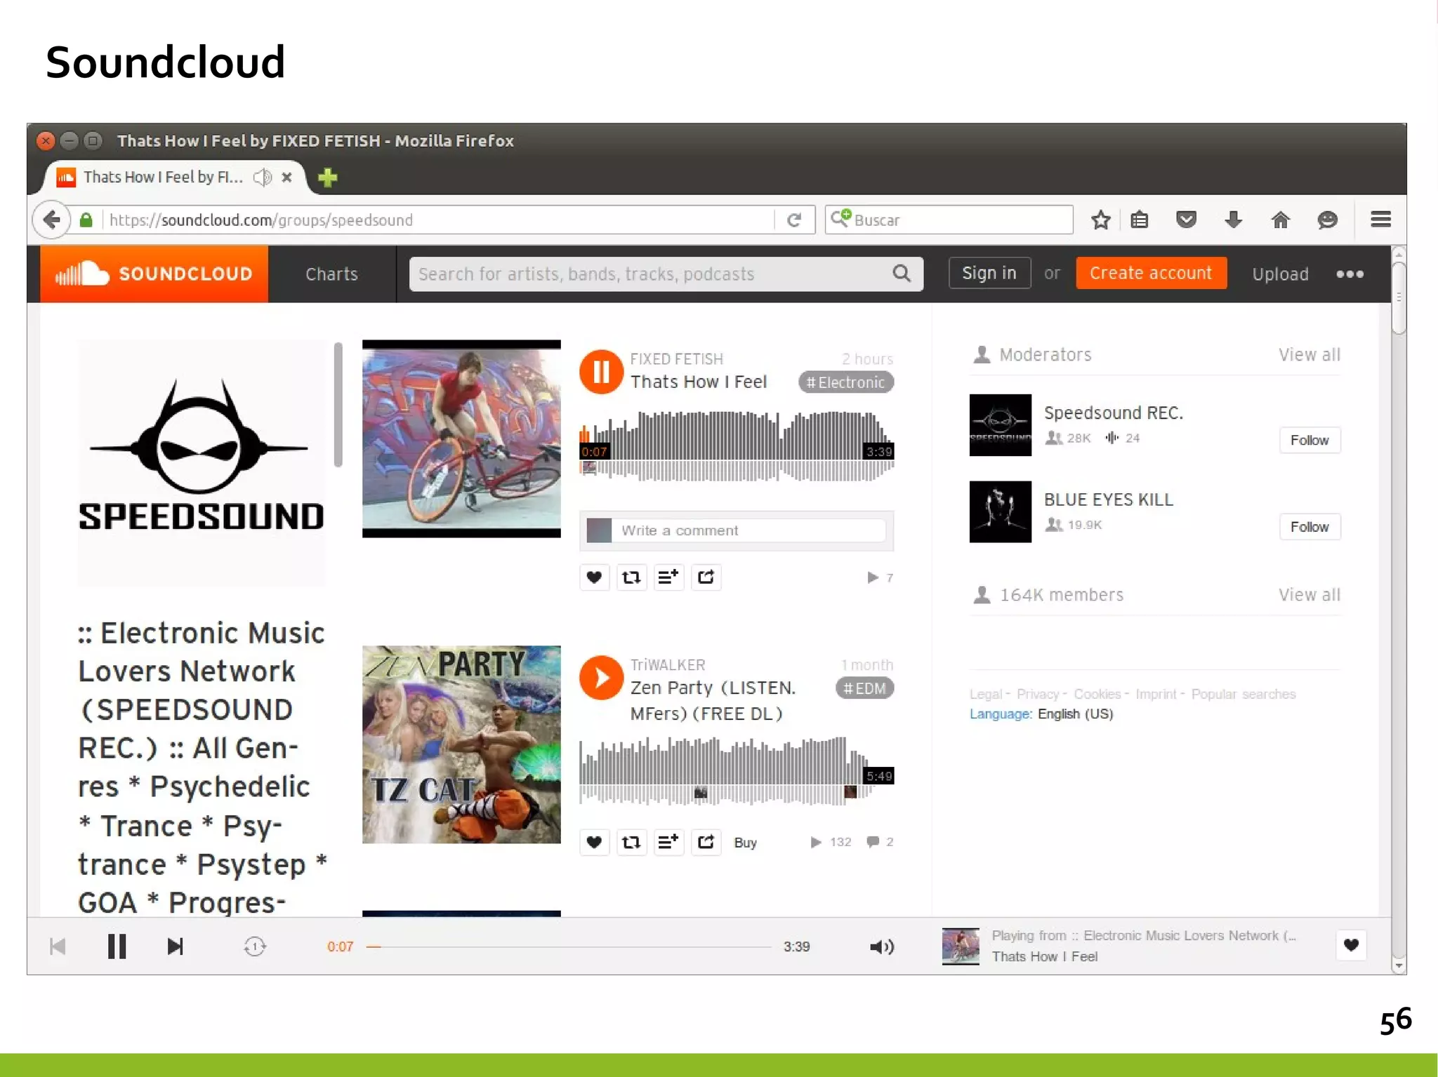The image size is (1438, 1077).
Task: Open the Popular searches footer link
Action: pyautogui.click(x=1244, y=694)
